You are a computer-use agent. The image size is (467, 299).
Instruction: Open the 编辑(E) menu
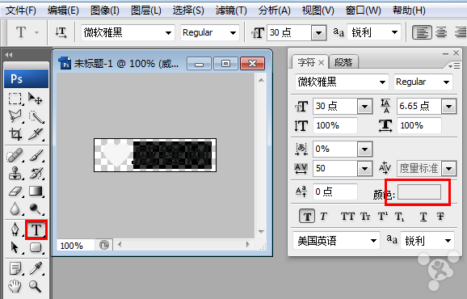[x=63, y=11]
